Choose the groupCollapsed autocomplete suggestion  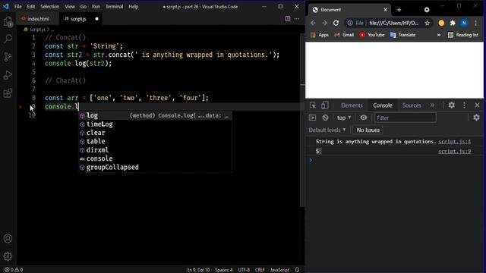click(155, 168)
